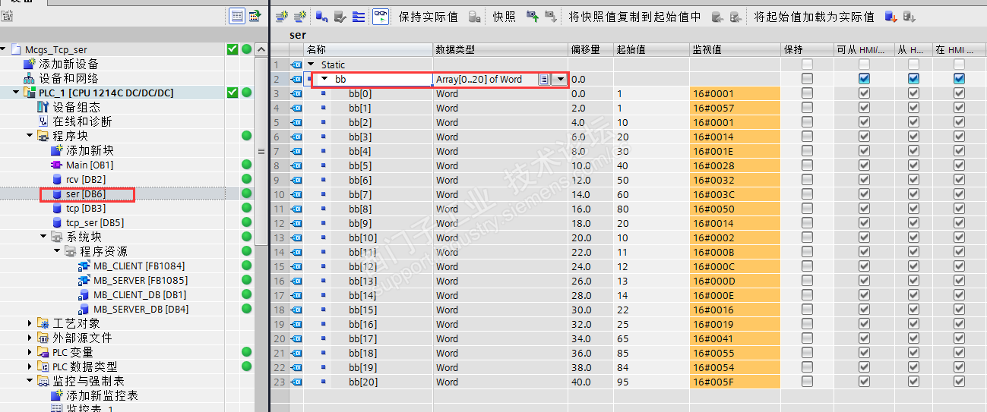The image size is (987, 412).
Task: Click the 快照 toolbar label
Action: (x=504, y=17)
